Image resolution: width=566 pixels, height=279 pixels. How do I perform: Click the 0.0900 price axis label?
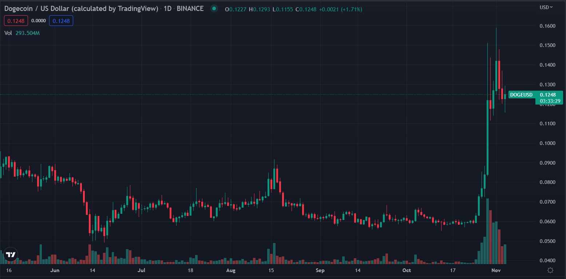547,163
